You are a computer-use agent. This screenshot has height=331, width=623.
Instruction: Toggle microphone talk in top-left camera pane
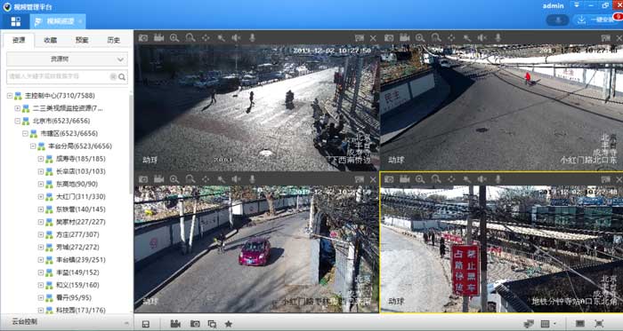[252, 38]
